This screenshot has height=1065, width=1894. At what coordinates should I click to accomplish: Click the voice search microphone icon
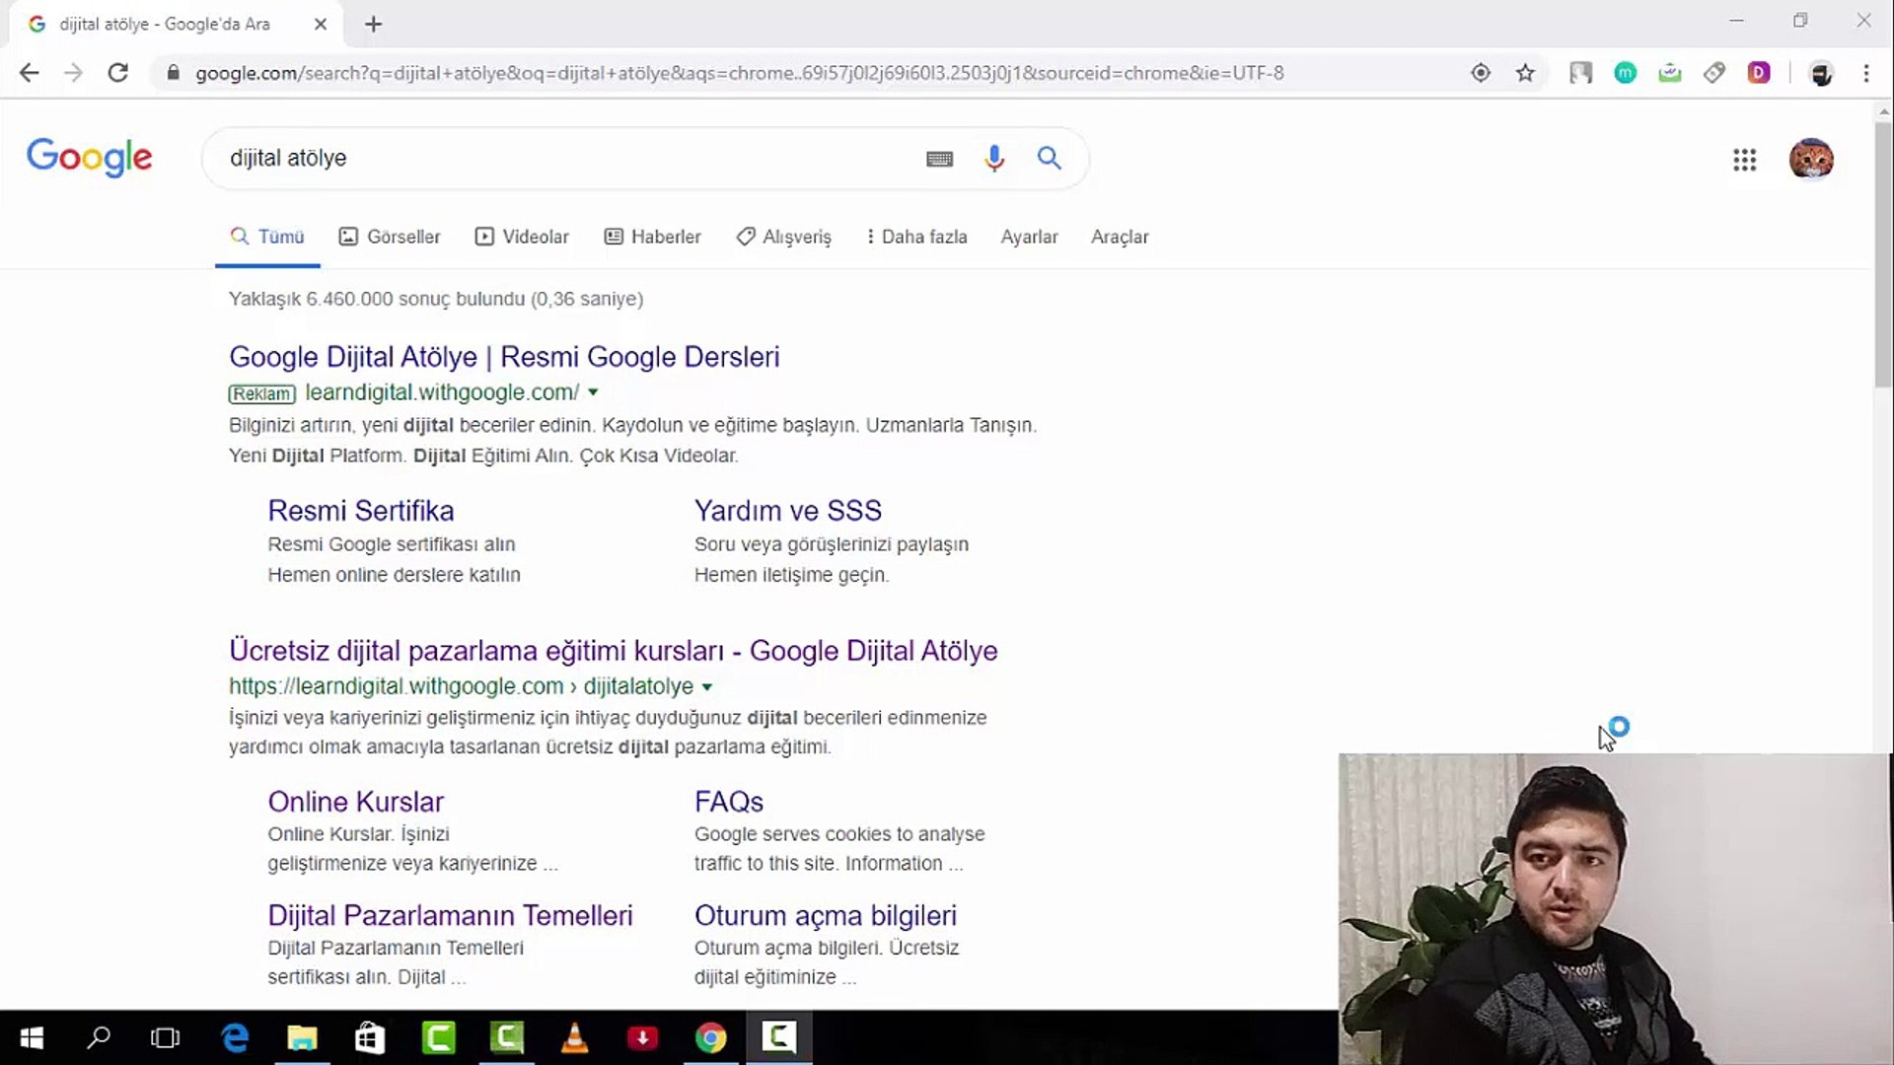point(994,158)
